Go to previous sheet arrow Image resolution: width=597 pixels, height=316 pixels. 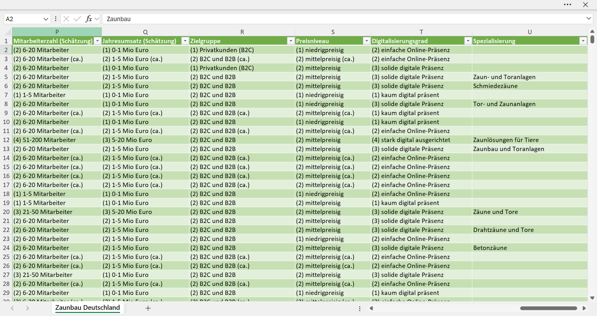[12, 308]
